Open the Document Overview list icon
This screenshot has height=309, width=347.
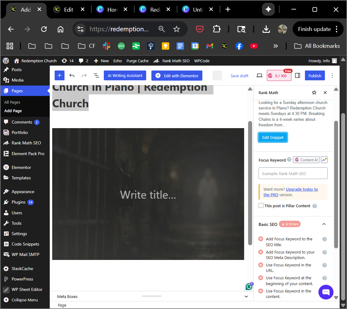coord(96,76)
